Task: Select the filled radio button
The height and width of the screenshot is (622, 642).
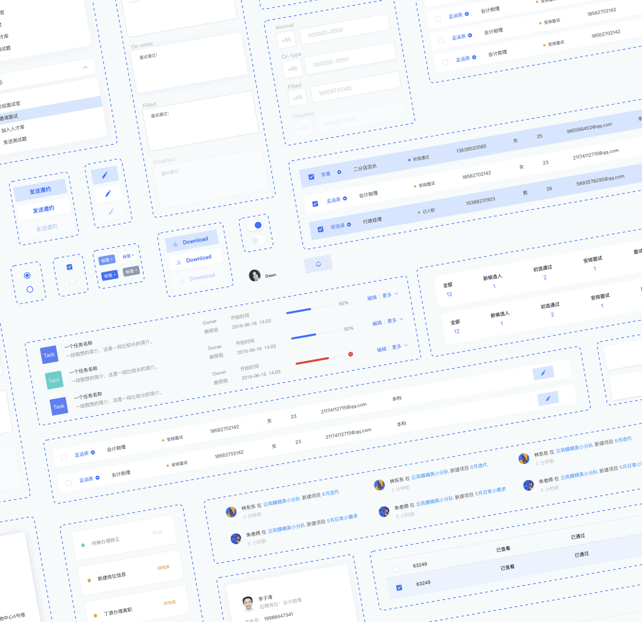Action: (27, 275)
